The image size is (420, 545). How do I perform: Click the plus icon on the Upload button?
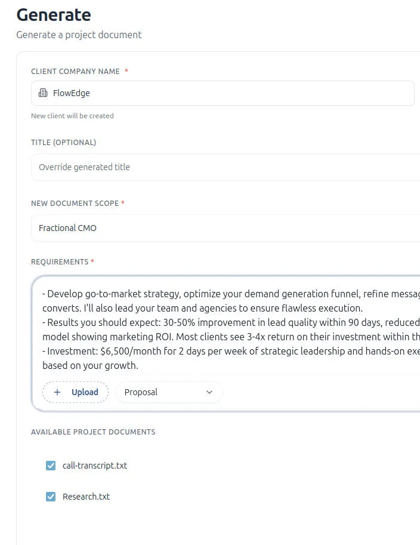[57, 392]
